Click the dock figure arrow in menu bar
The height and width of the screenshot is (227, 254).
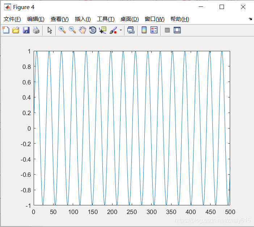[x=250, y=19]
